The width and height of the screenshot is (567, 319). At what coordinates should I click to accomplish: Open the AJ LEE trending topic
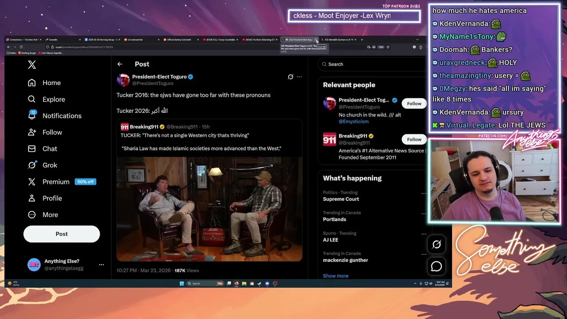(330, 240)
